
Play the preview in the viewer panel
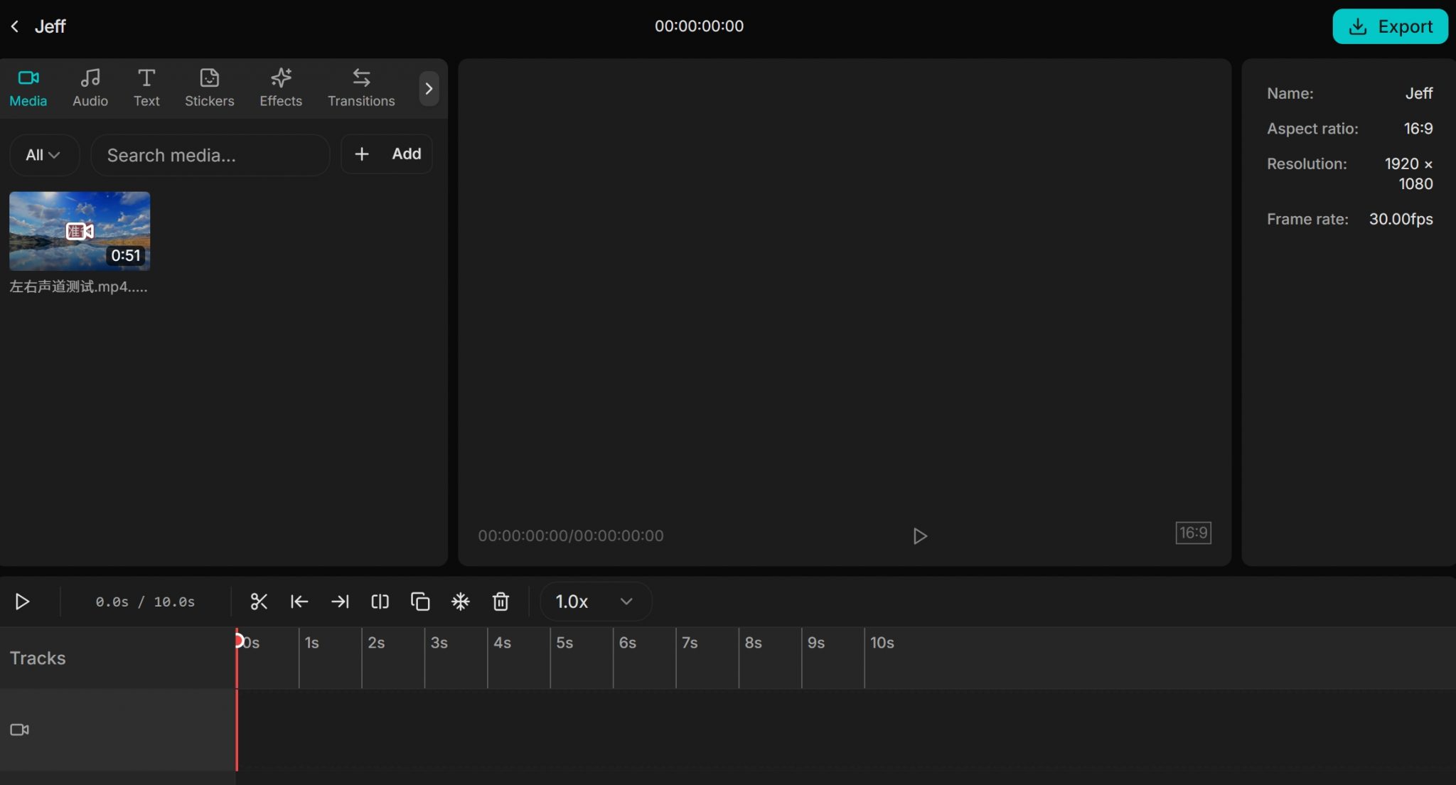[919, 535]
